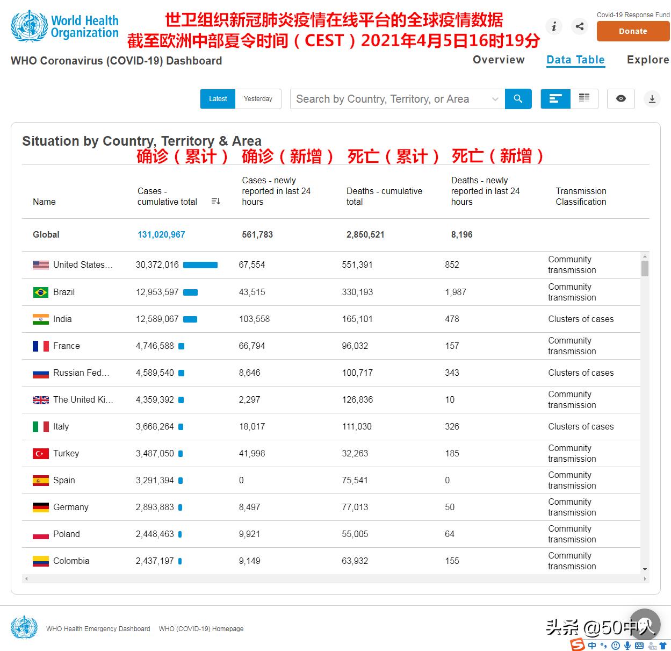Switch to table grid view icon
Viewport: 671px width, 651px height.
(585, 99)
